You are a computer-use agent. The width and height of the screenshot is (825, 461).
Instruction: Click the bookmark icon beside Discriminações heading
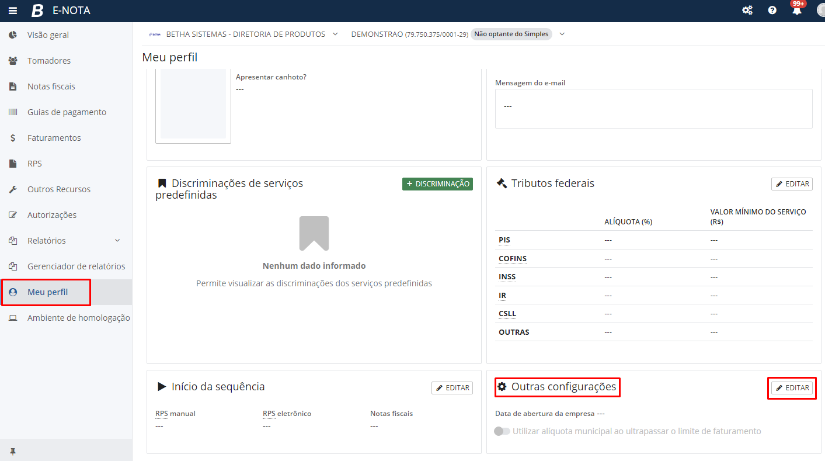162,183
